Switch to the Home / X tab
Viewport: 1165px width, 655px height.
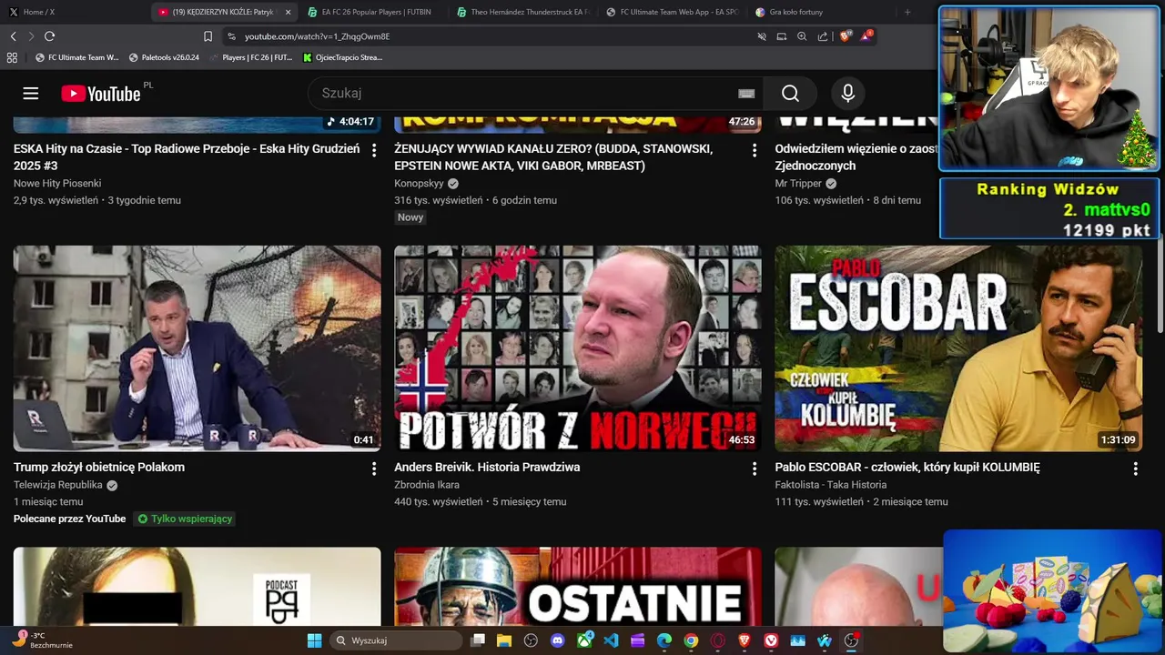click(75, 12)
